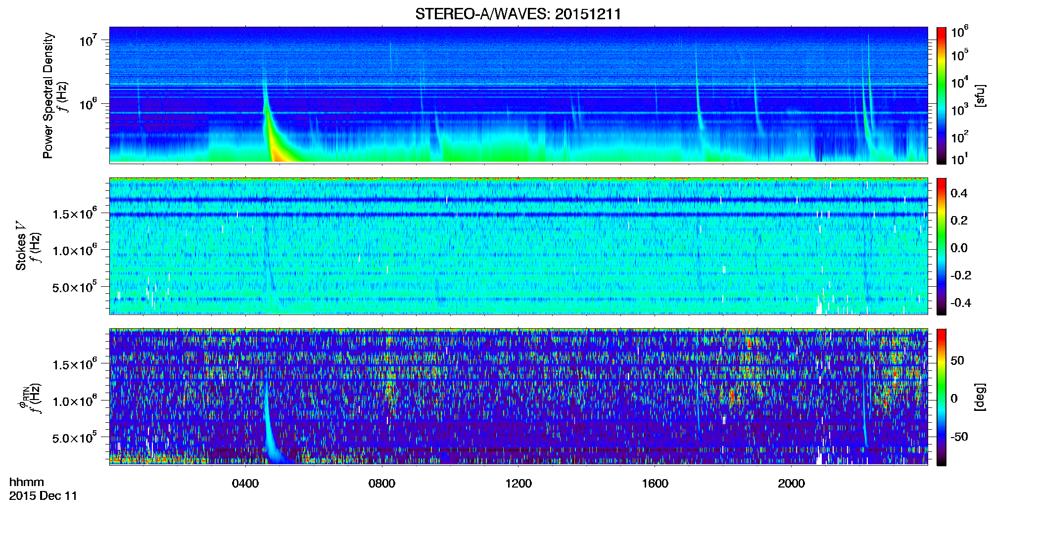The height and width of the screenshot is (534, 1037).
Task: Select the 5.0×10^5 tick of Stokes V panel
Action: point(75,286)
